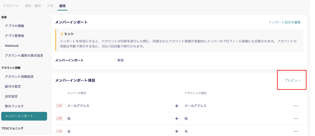Open the メモ tab

coord(50,6)
